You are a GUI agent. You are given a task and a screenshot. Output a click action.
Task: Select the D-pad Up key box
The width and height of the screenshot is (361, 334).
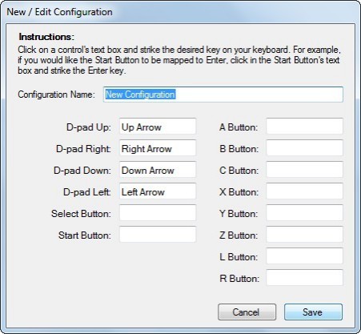coord(158,127)
